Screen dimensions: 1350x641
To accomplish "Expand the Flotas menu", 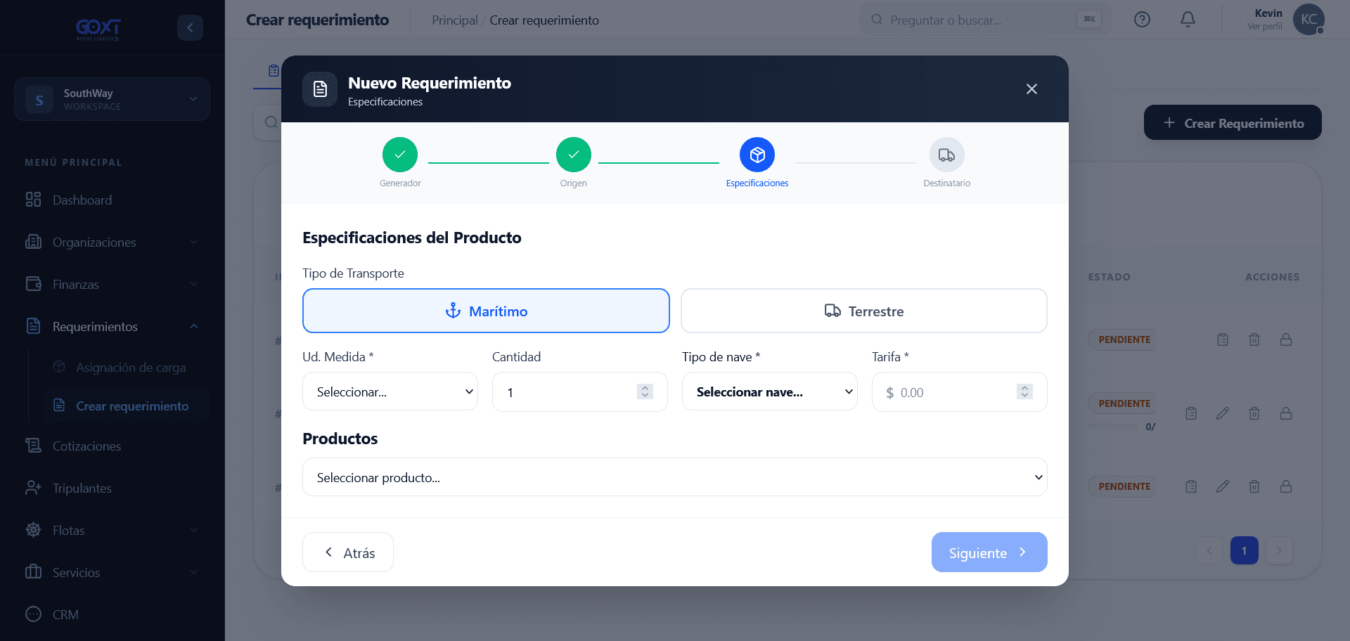I will (112, 531).
